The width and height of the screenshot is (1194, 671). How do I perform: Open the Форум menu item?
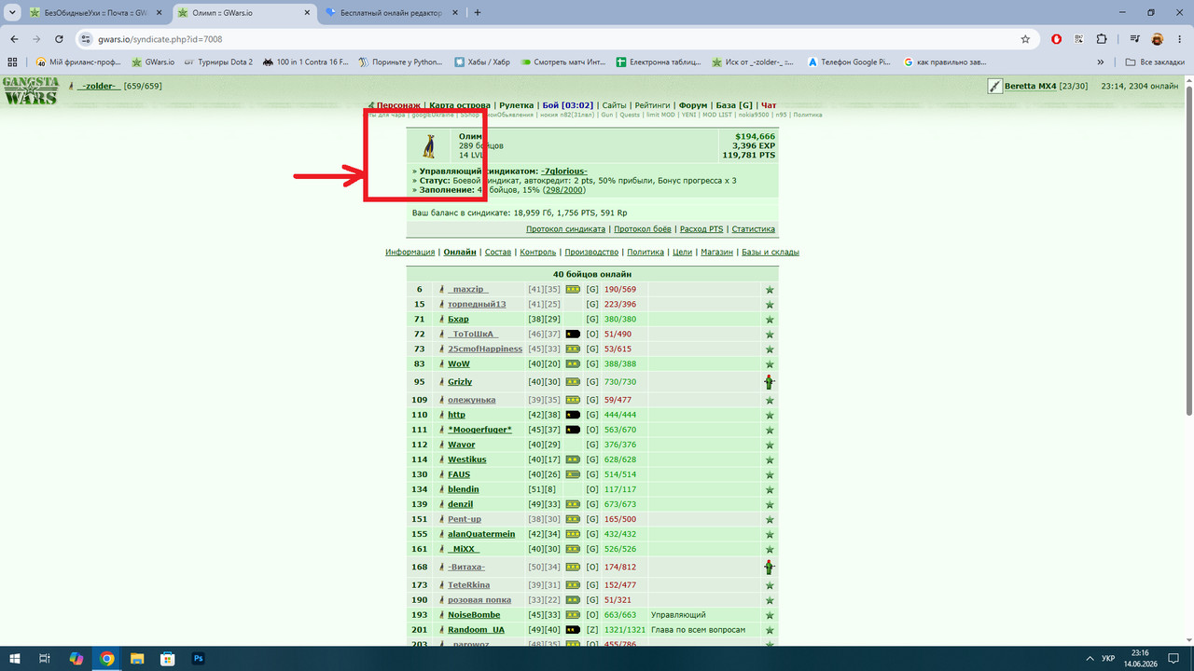coord(693,106)
